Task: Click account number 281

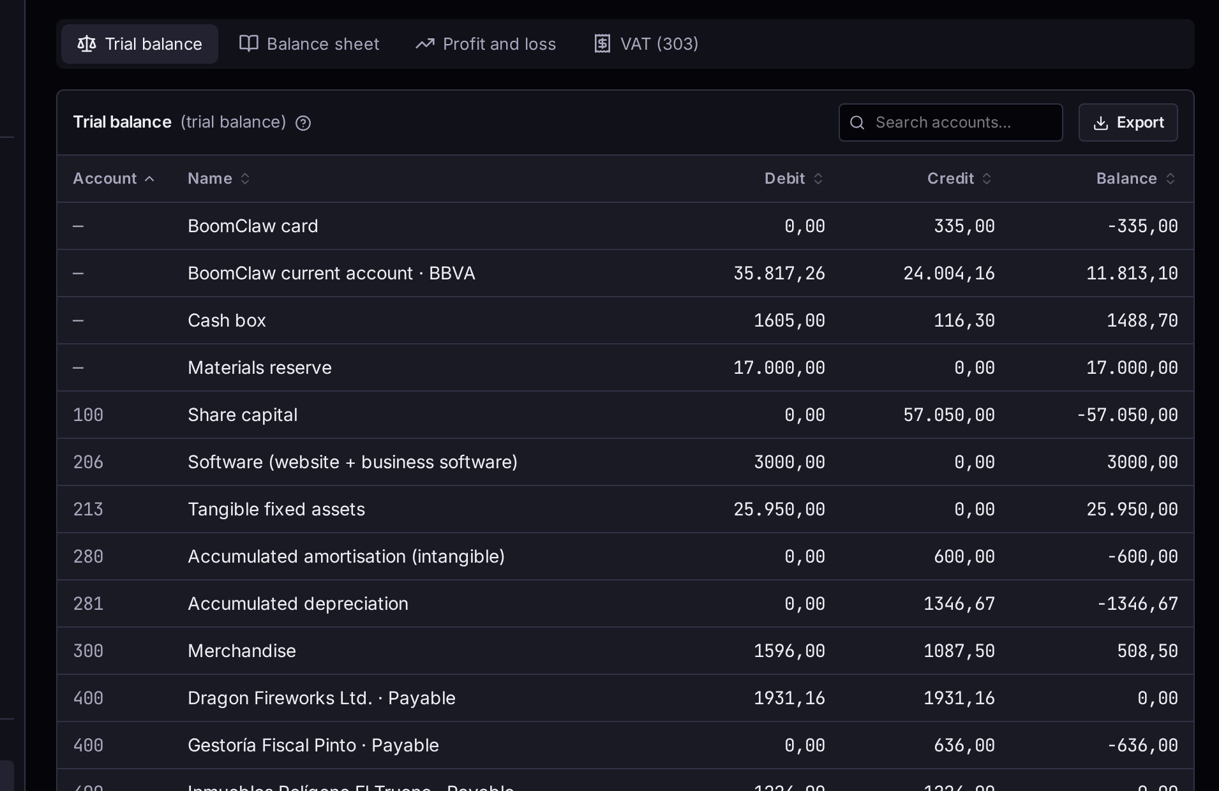Action: click(x=88, y=604)
